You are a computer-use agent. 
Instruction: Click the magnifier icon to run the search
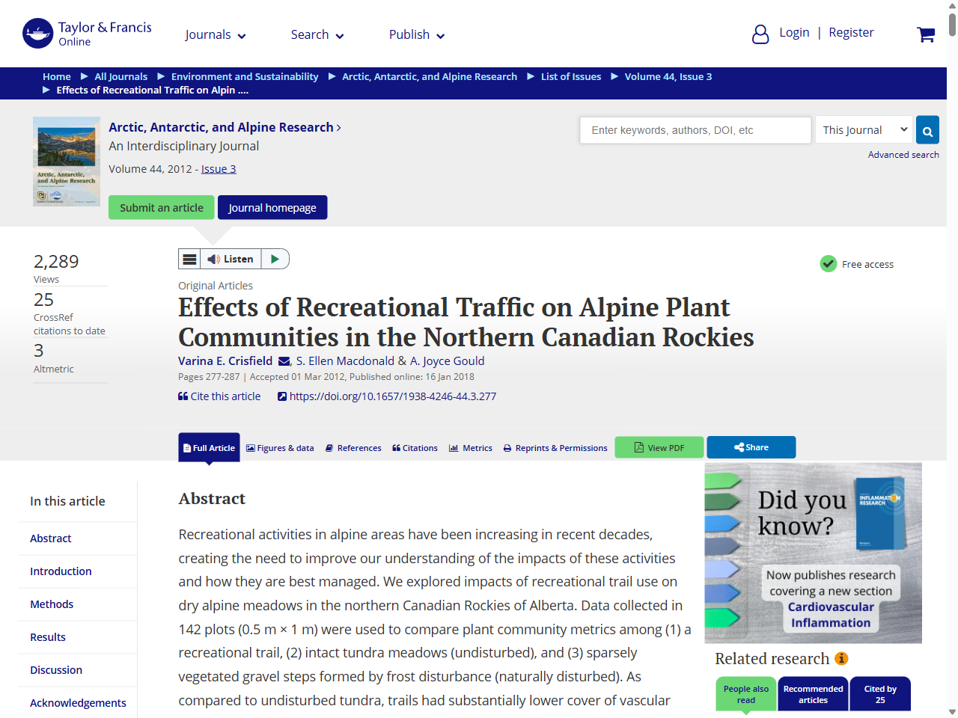(927, 129)
